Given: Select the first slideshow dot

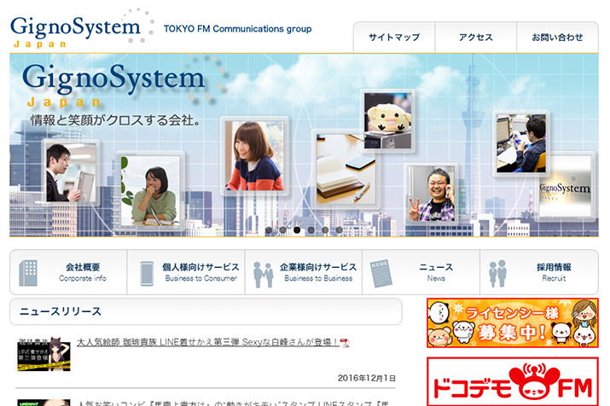Looking at the screenshot, I should click(x=269, y=230).
